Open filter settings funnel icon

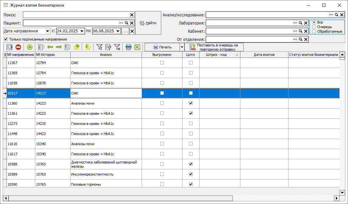pyautogui.click(x=99, y=47)
